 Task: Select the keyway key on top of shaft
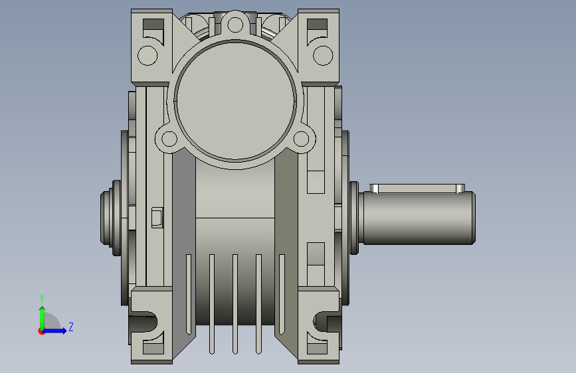point(417,188)
